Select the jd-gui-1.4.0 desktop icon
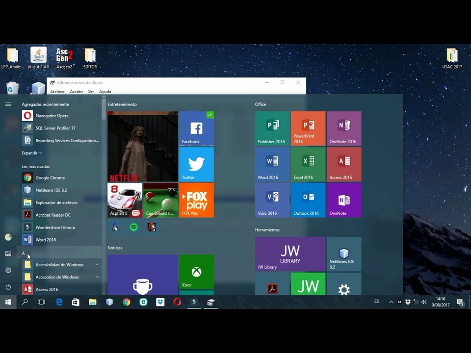This screenshot has width=471, height=353. pyautogui.click(x=38, y=58)
